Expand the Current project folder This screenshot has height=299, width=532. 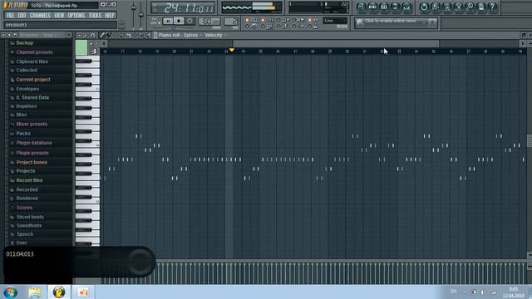tap(33, 80)
